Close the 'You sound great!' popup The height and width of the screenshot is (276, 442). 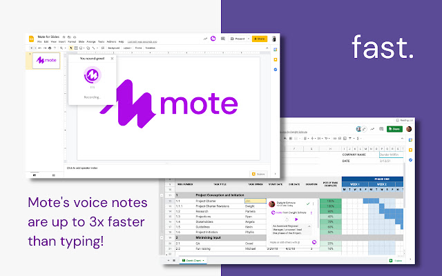point(112,59)
